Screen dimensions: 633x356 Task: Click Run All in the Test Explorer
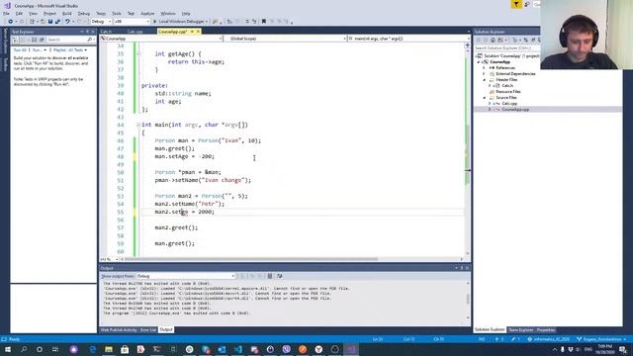20,50
